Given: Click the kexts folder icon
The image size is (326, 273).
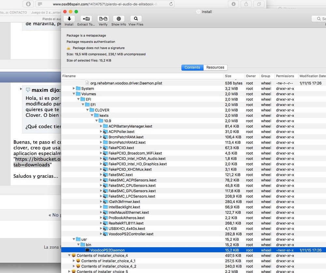Looking at the screenshot, I should click(96, 115).
